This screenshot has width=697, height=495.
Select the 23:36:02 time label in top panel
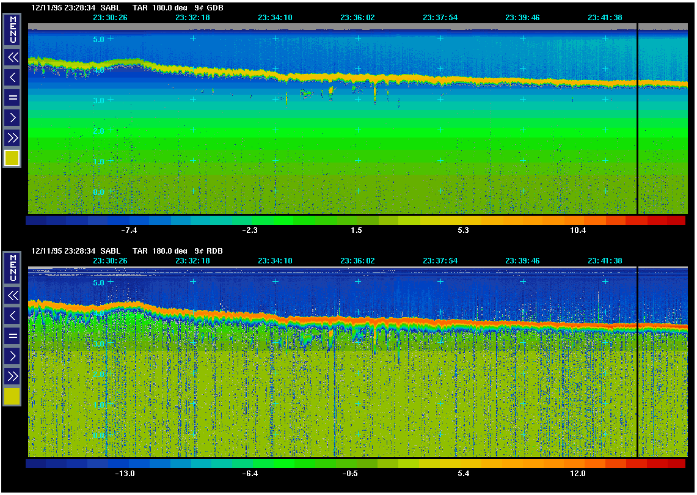point(357,18)
